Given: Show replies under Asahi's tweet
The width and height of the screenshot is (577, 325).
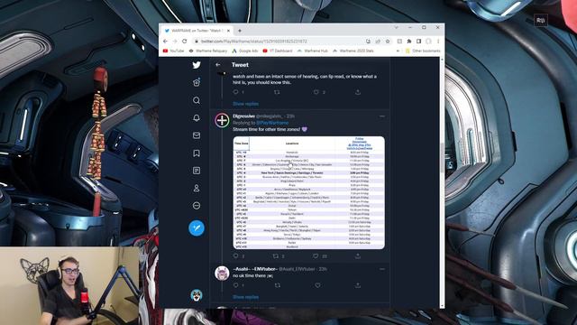Looking at the screenshot, I should point(245,297).
